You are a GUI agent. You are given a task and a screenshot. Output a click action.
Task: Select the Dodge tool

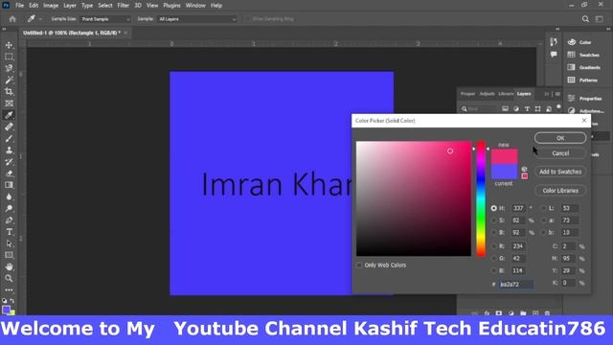9,209
